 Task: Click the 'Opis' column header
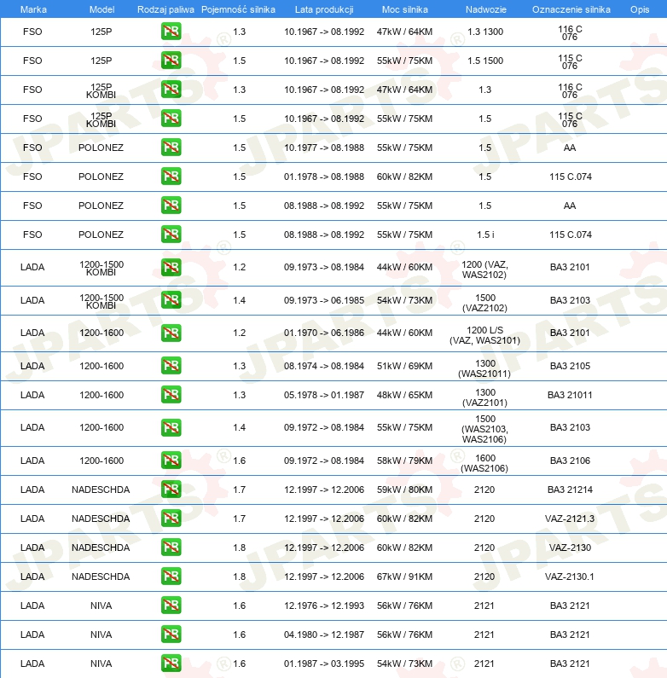coord(640,9)
